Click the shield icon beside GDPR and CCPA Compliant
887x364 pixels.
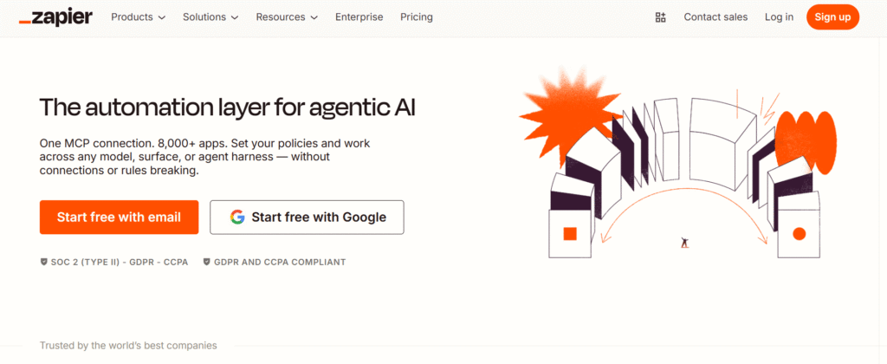coord(207,262)
